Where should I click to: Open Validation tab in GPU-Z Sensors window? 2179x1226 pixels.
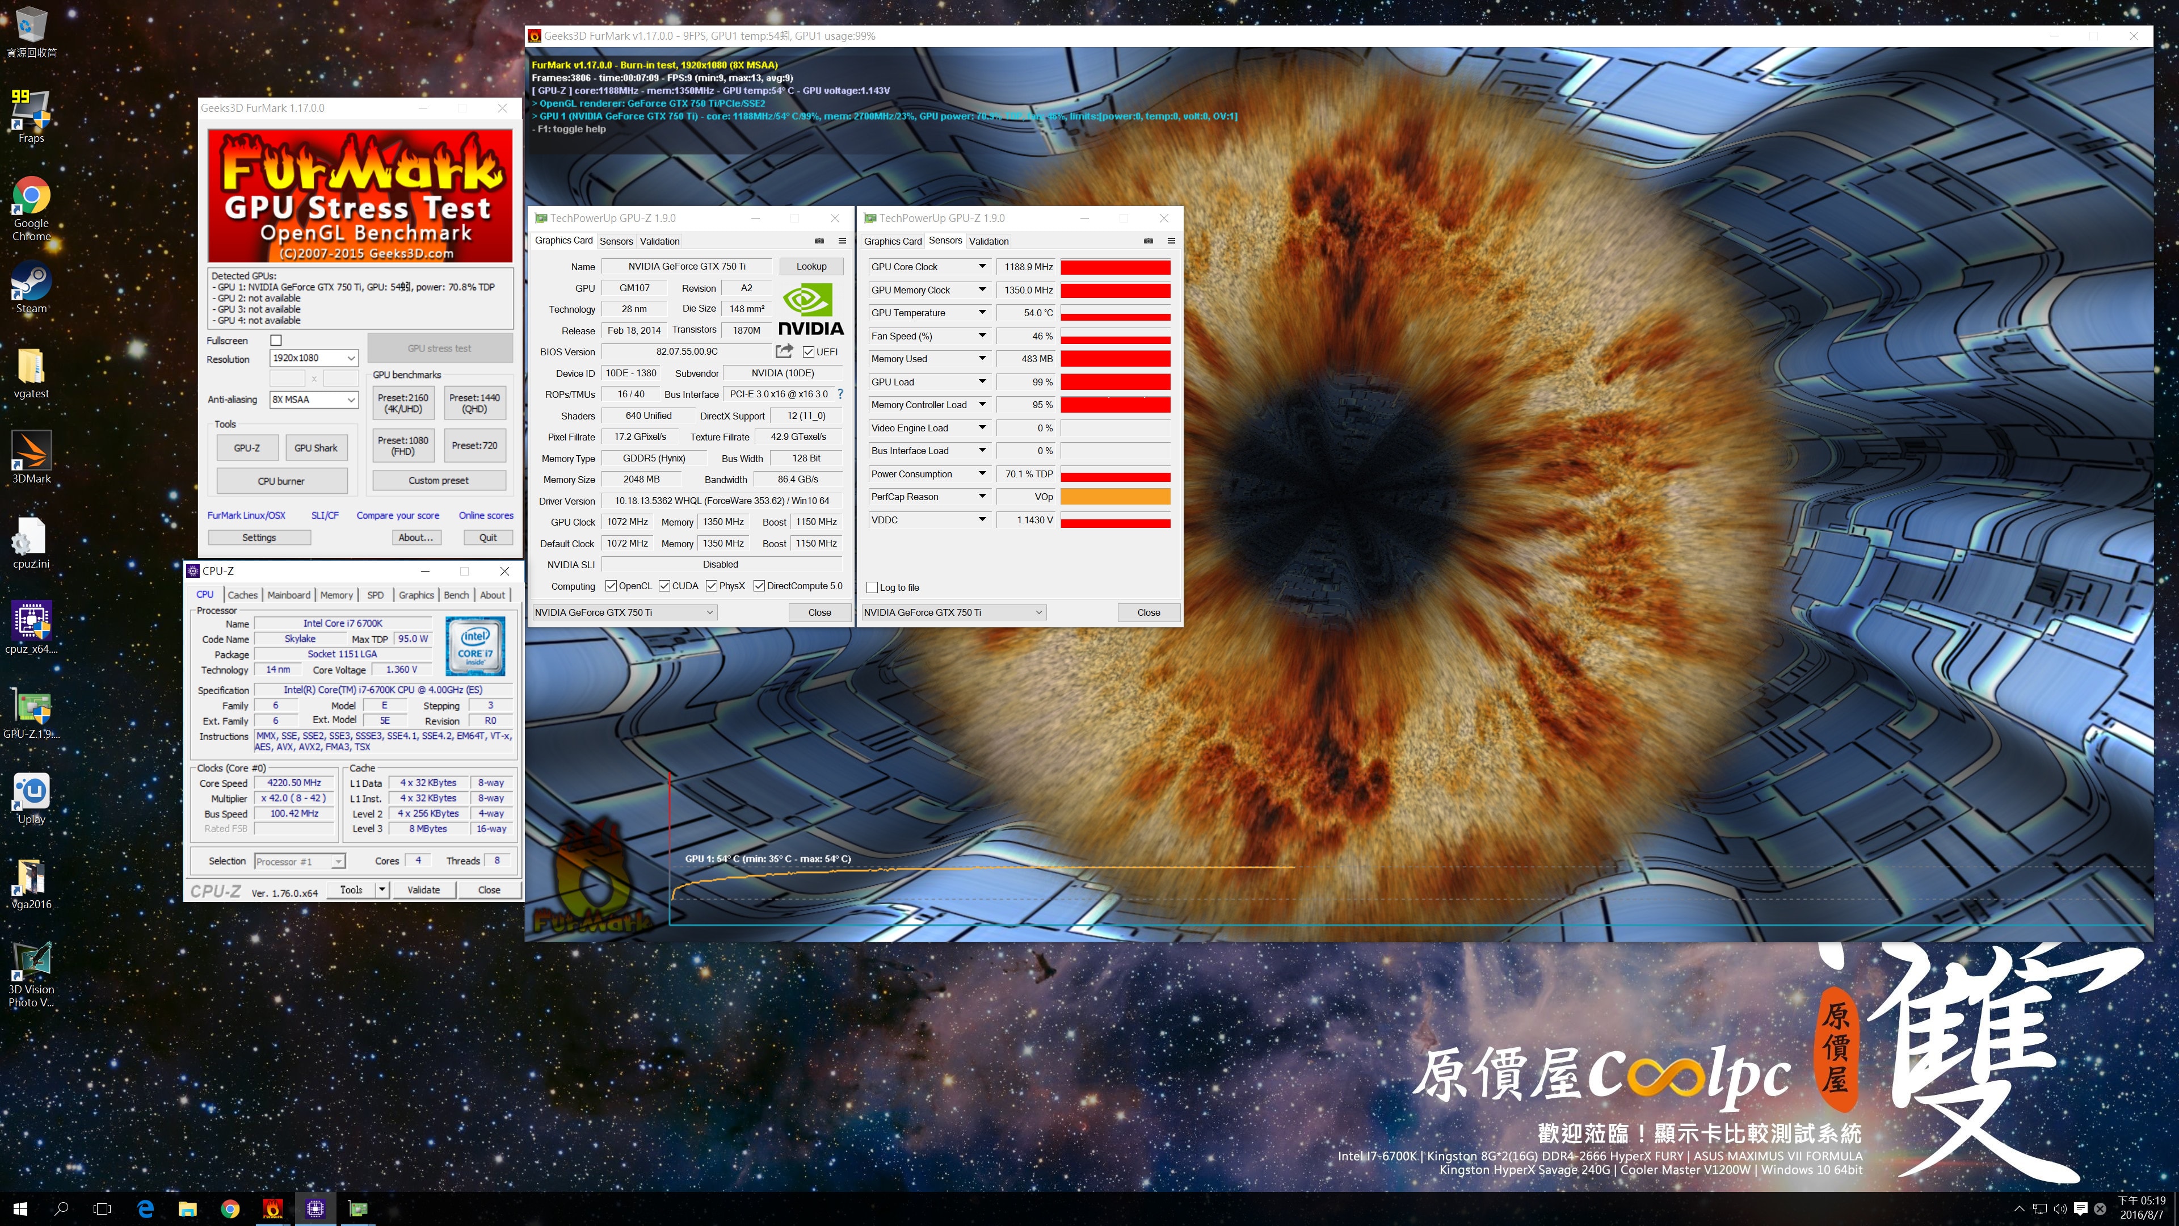click(x=989, y=241)
